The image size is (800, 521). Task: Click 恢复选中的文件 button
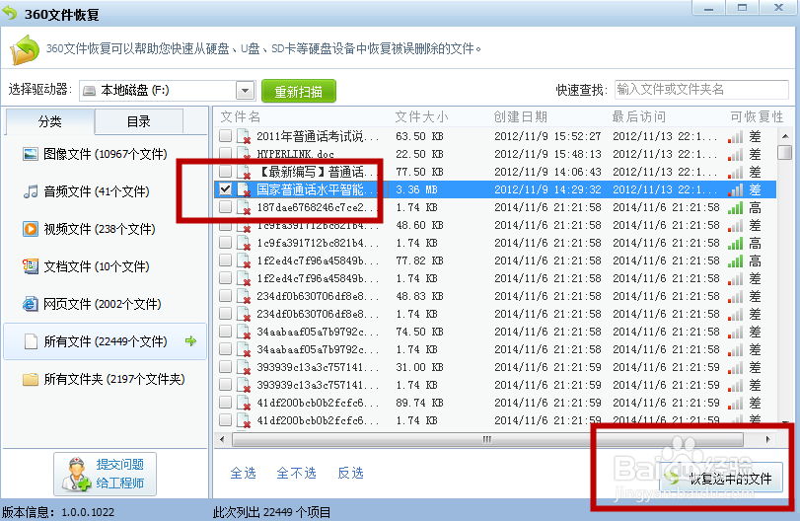click(x=721, y=479)
